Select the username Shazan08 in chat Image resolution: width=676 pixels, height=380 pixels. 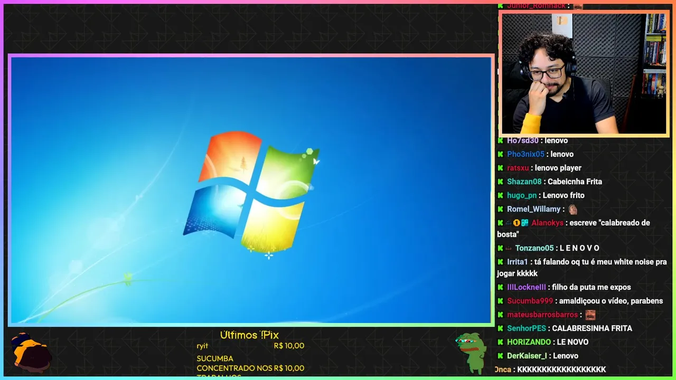pyautogui.click(x=524, y=182)
